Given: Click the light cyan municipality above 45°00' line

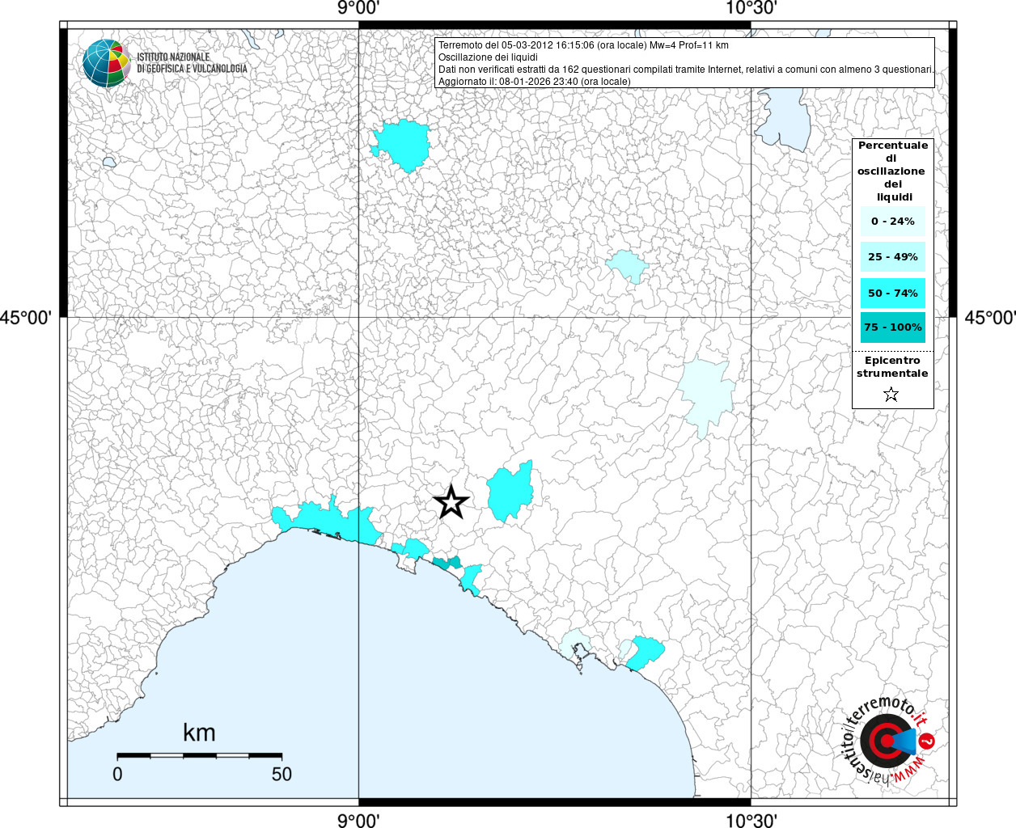Looking at the screenshot, I should click(x=628, y=264).
